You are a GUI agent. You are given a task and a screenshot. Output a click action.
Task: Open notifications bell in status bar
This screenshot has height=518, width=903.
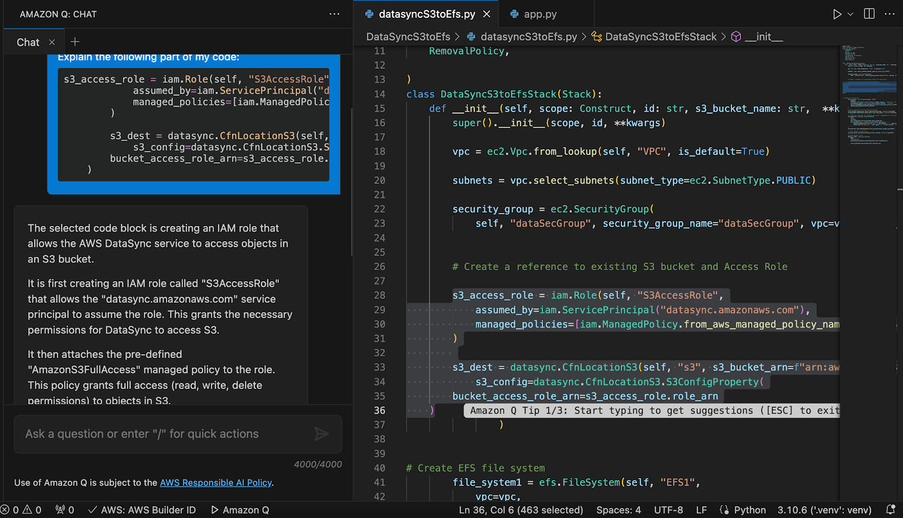pyautogui.click(x=891, y=510)
